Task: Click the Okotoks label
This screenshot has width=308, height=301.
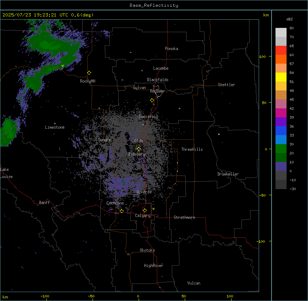Action: [x=147, y=250]
